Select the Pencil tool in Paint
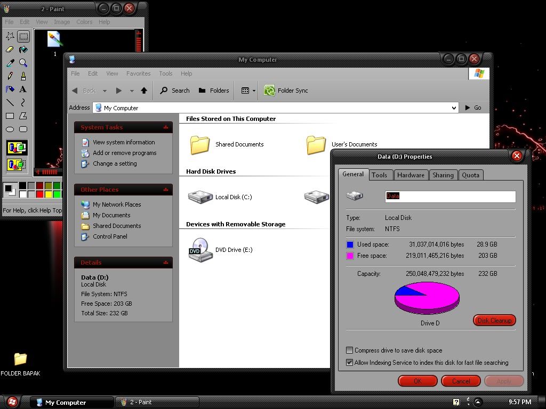This screenshot has width=546, height=409. 10,76
